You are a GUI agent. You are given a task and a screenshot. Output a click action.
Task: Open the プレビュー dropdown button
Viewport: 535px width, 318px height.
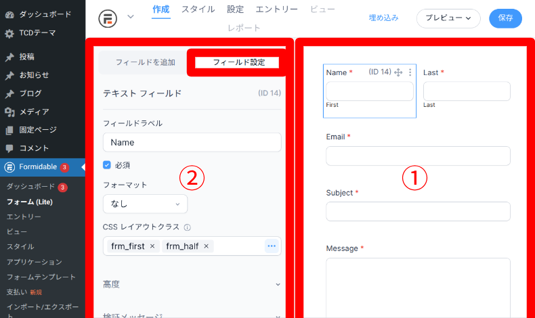tap(448, 18)
